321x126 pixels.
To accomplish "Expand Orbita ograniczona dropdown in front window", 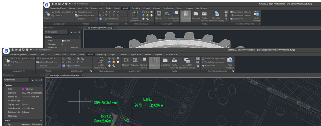I will pos(34,58).
